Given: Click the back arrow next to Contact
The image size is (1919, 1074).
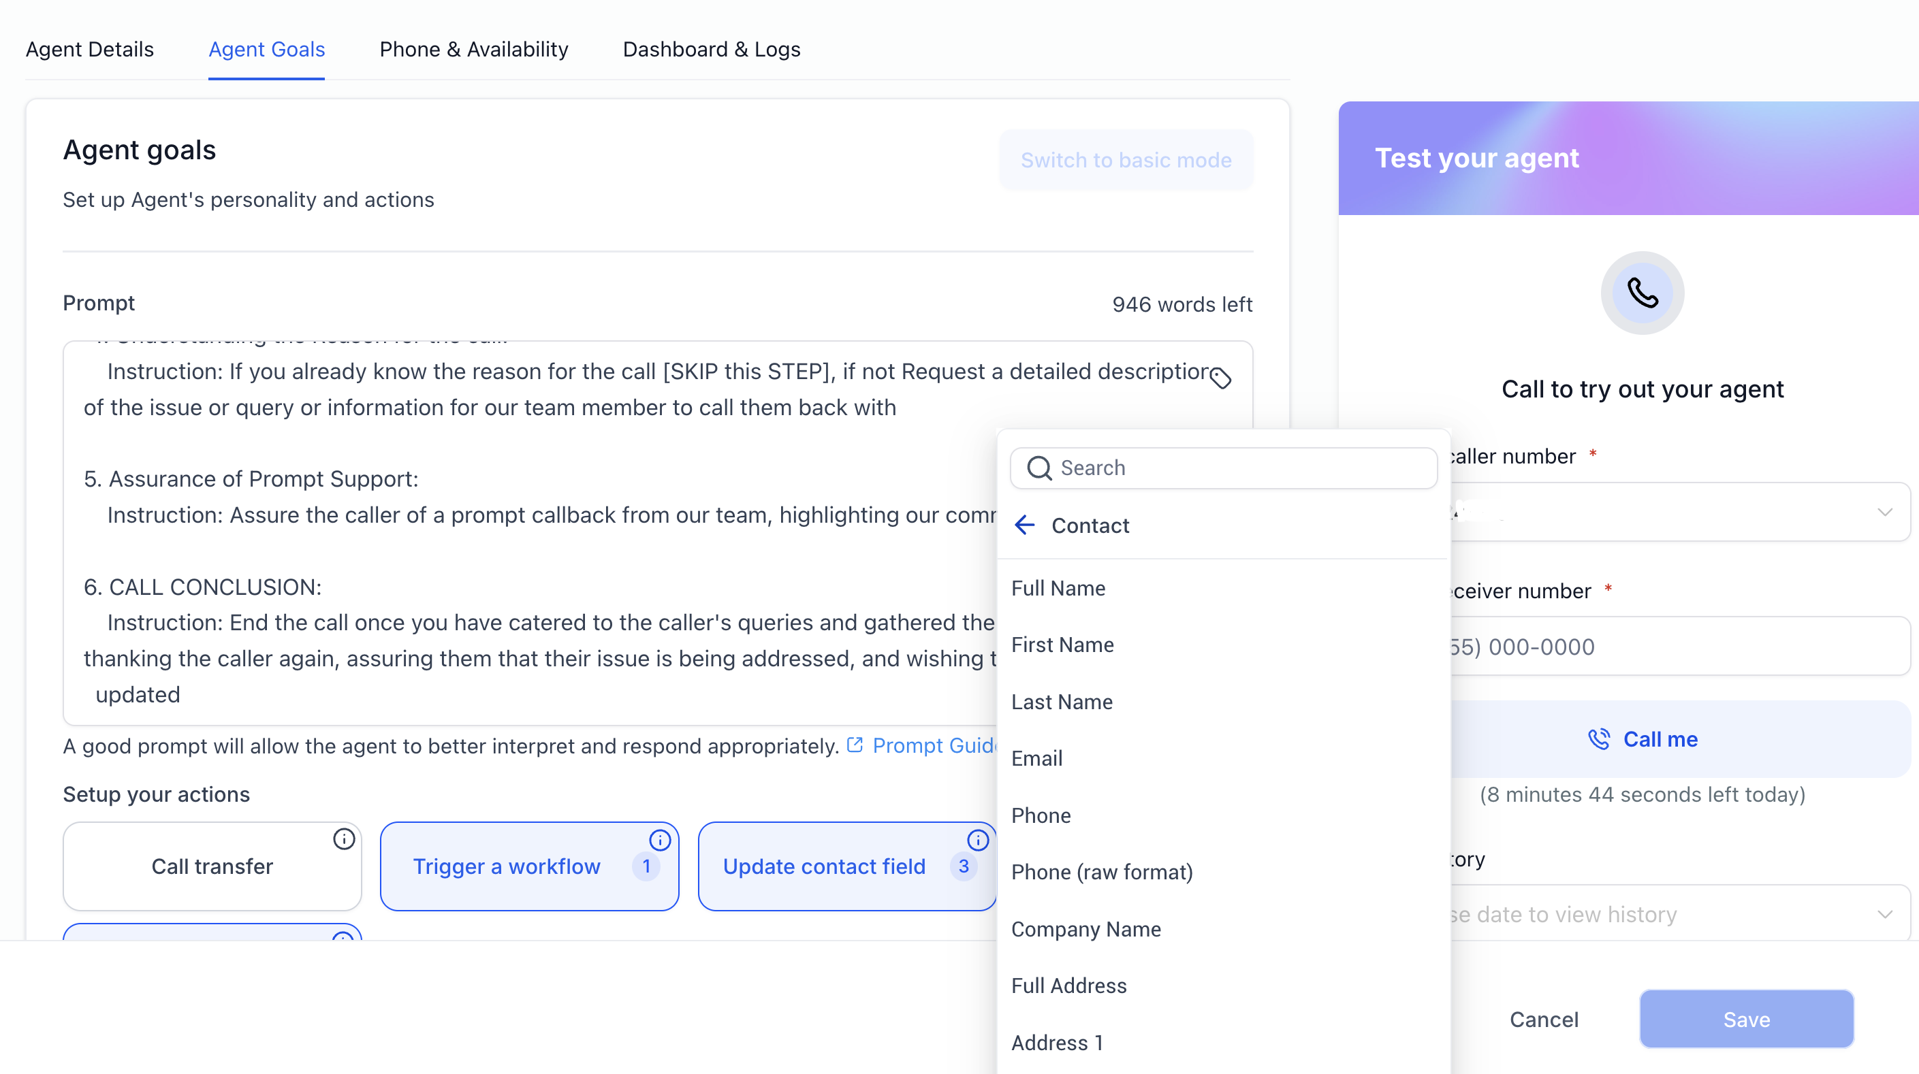Looking at the screenshot, I should (1025, 525).
